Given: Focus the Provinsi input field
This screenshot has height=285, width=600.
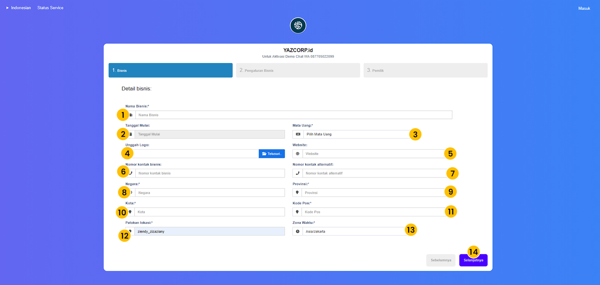Looking at the screenshot, I should 377,193.
